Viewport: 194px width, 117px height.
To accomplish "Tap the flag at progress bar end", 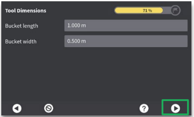I will click(176, 10).
